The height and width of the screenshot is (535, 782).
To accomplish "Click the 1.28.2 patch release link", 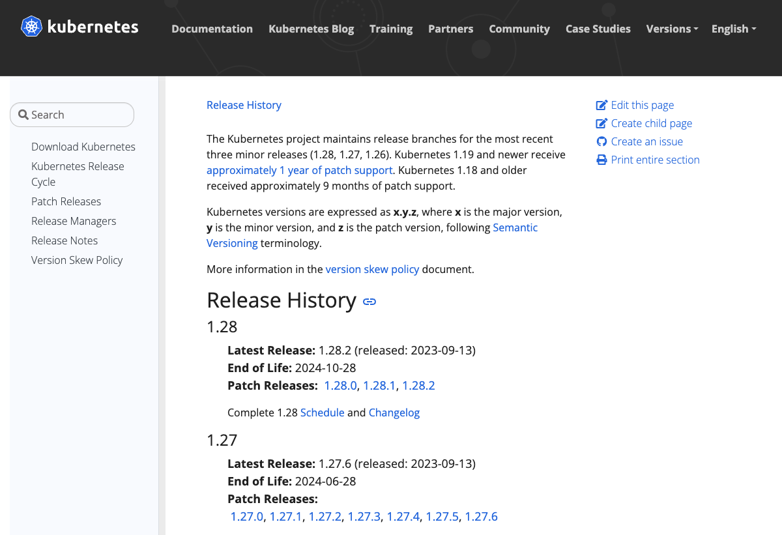I will point(418,385).
